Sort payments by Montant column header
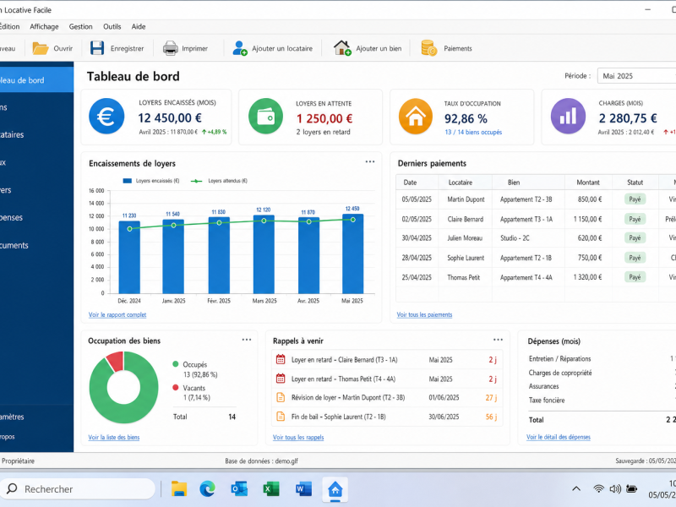 [588, 183]
